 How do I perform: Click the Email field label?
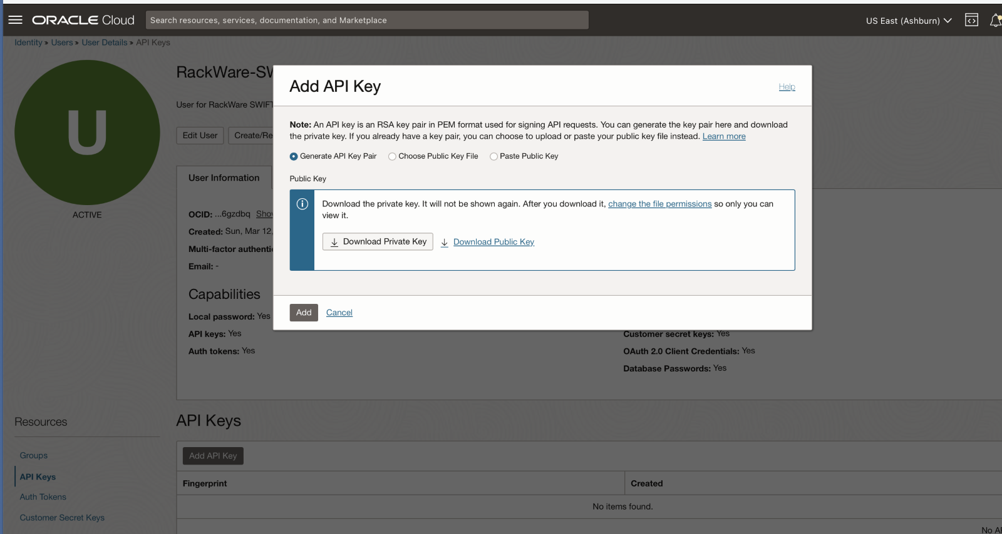tap(200, 266)
